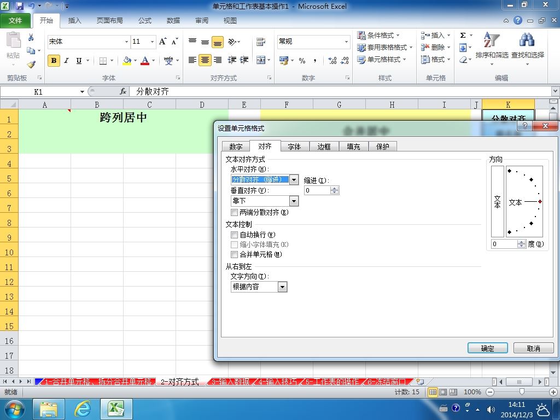Open the 文件 menu button
Image resolution: width=560 pixels, height=420 pixels.
[15, 21]
